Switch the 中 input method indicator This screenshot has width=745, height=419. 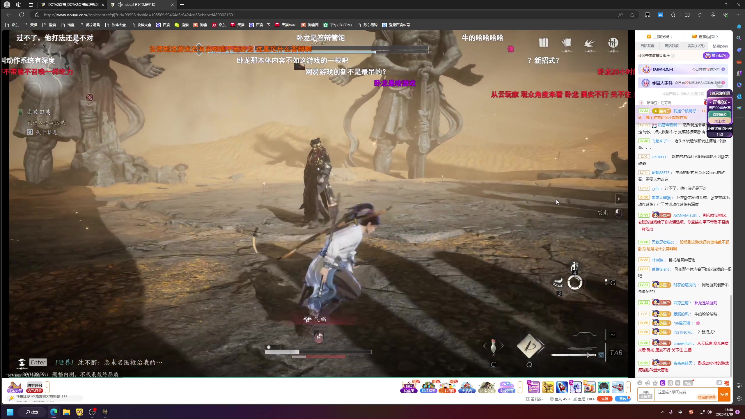tap(680, 412)
